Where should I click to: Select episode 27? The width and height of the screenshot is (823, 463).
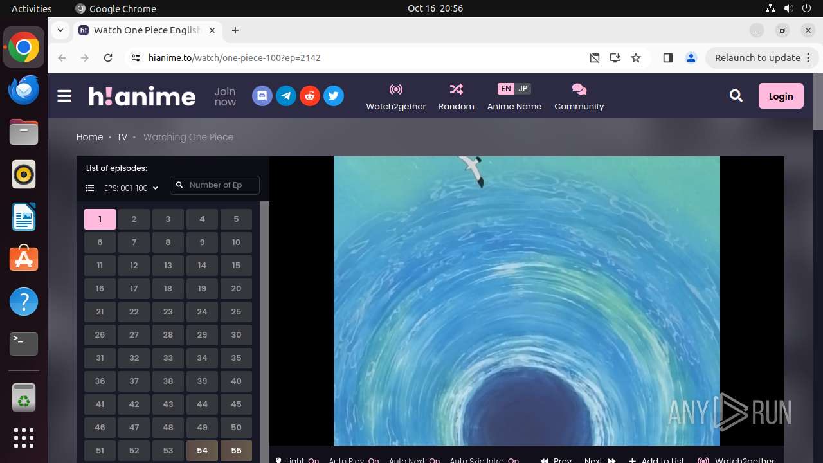tap(134, 335)
